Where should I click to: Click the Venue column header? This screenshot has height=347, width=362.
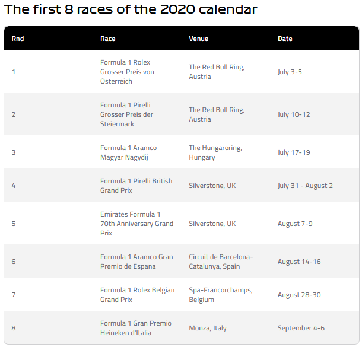tap(199, 39)
